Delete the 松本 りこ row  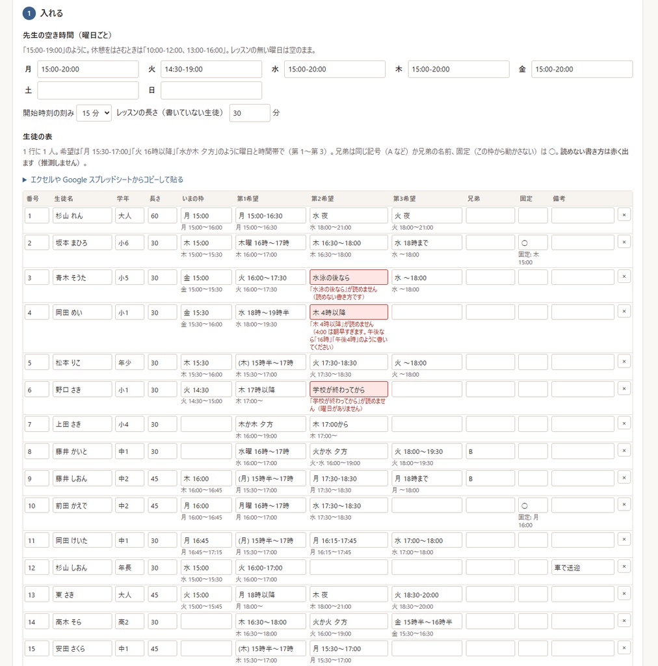click(624, 362)
